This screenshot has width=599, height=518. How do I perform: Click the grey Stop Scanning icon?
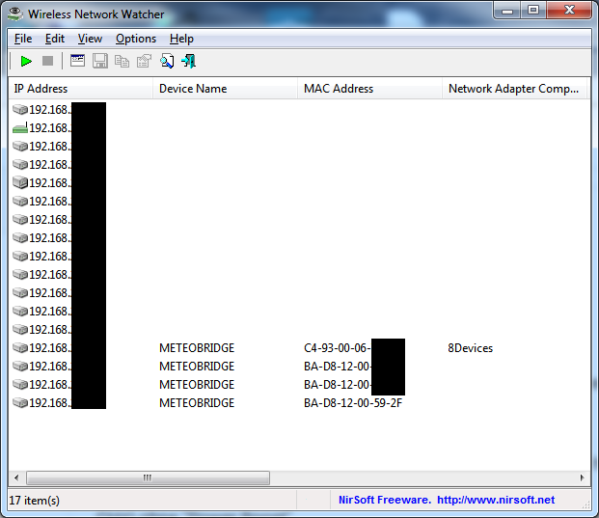click(x=47, y=62)
